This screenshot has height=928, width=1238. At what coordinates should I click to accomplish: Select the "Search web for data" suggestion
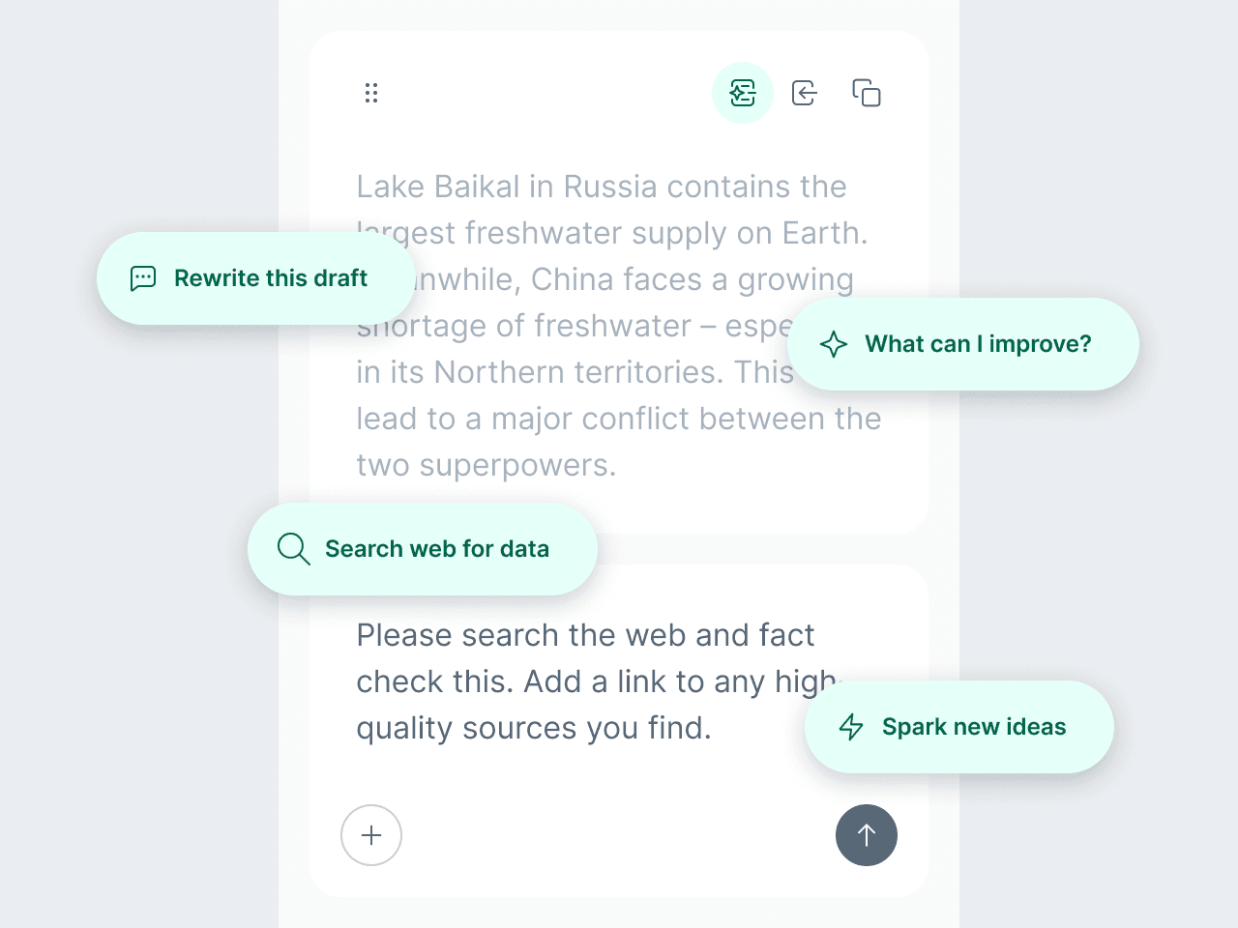click(437, 549)
